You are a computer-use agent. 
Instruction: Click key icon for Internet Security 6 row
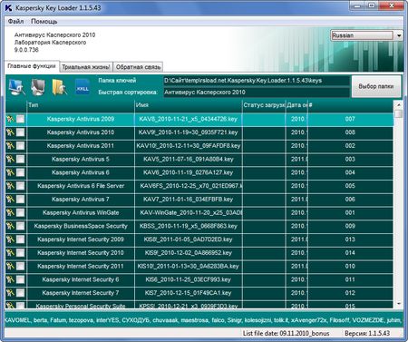[x=10, y=279]
